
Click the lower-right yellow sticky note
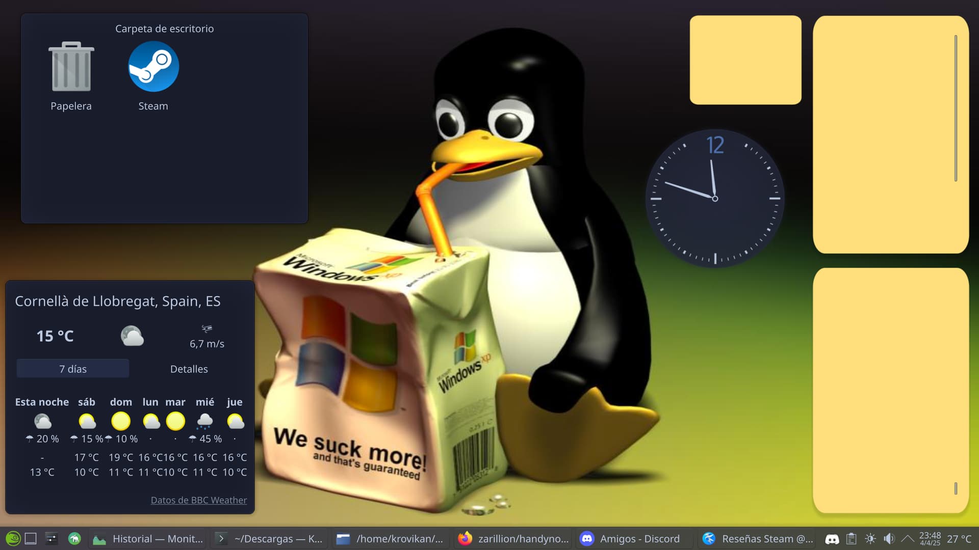click(891, 391)
